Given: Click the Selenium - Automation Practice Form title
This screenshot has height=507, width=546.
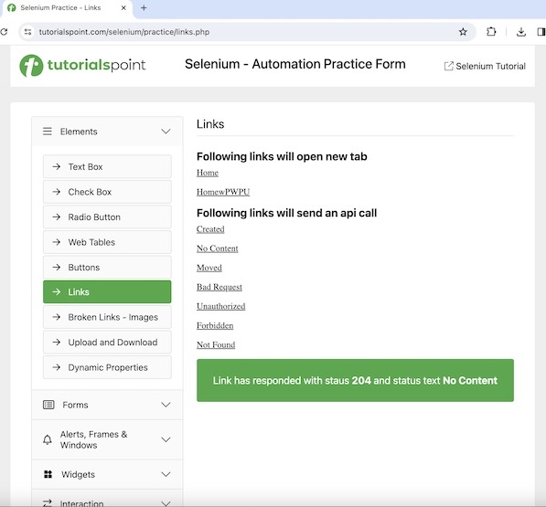Looking at the screenshot, I should (x=295, y=64).
